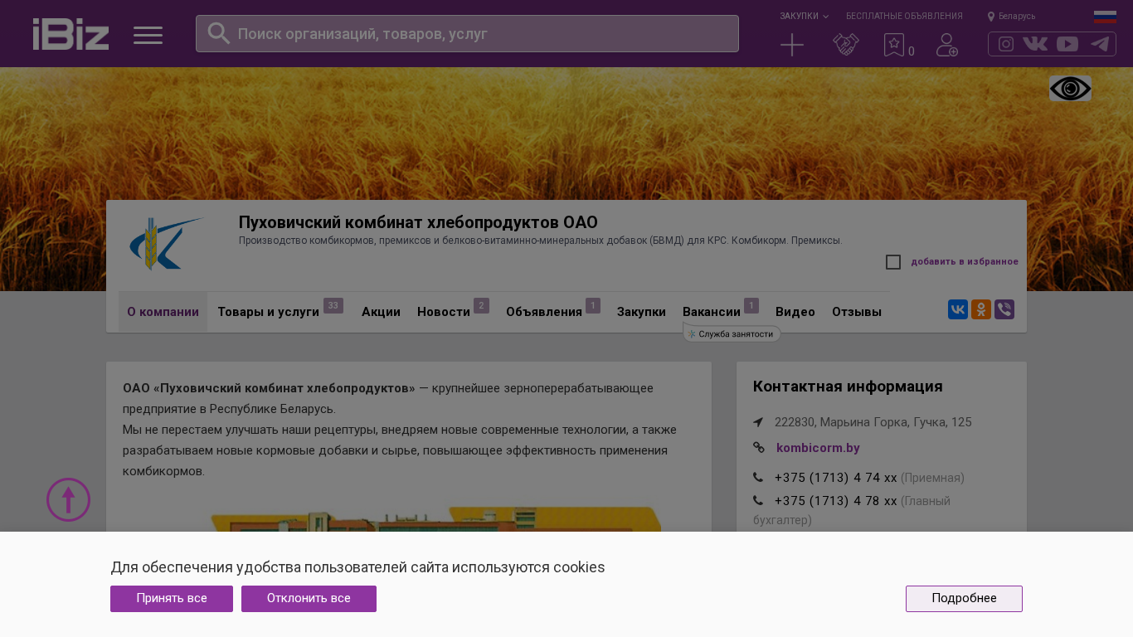Switch to the Видео tab
Screen dimensions: 1133x637
tap(795, 312)
